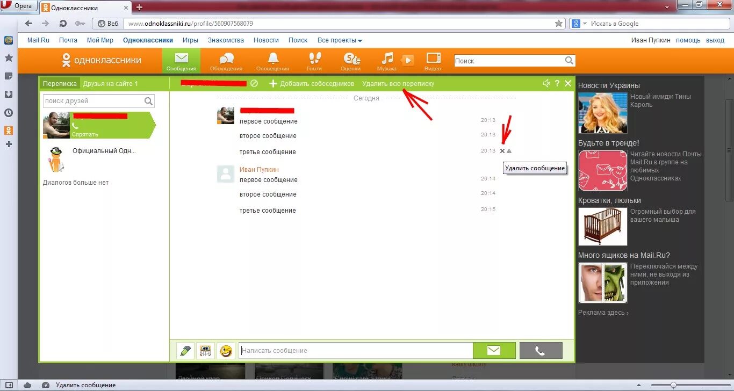
Task: Open Мой Мир link
Action: pos(100,40)
